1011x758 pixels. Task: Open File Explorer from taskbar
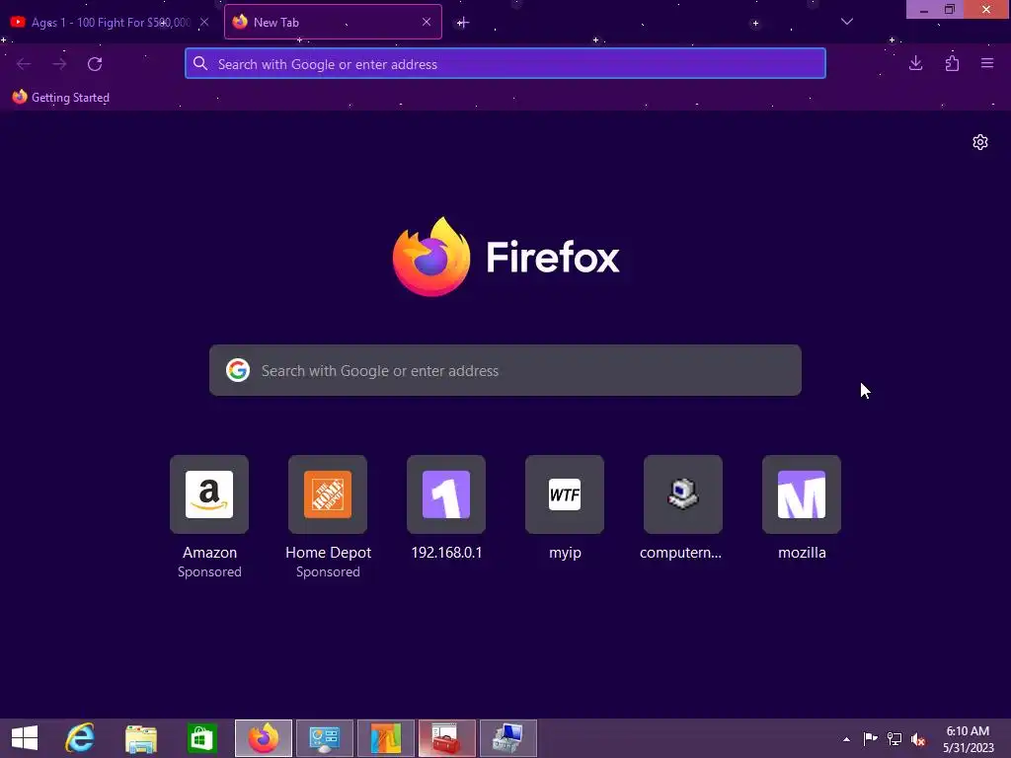[141, 738]
